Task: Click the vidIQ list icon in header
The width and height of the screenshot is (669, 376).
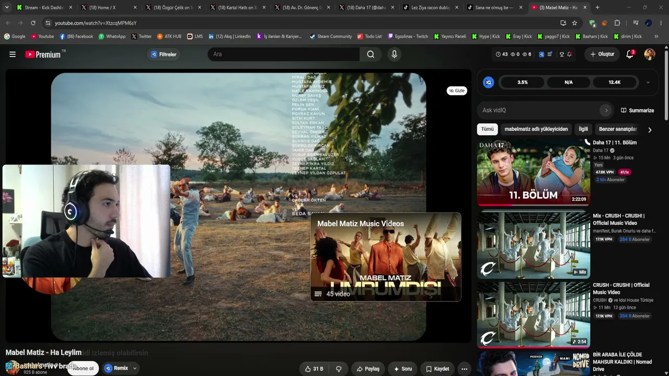Action: point(550,54)
